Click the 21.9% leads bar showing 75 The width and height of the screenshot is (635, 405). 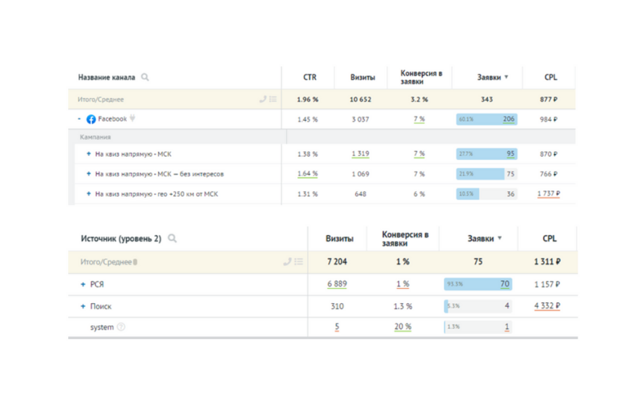[x=486, y=174]
